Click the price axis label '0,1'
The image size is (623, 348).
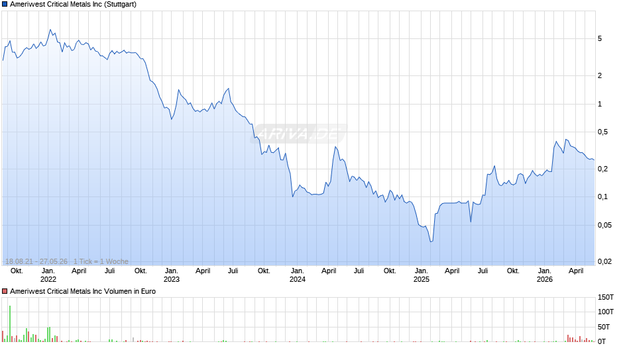[x=602, y=196]
